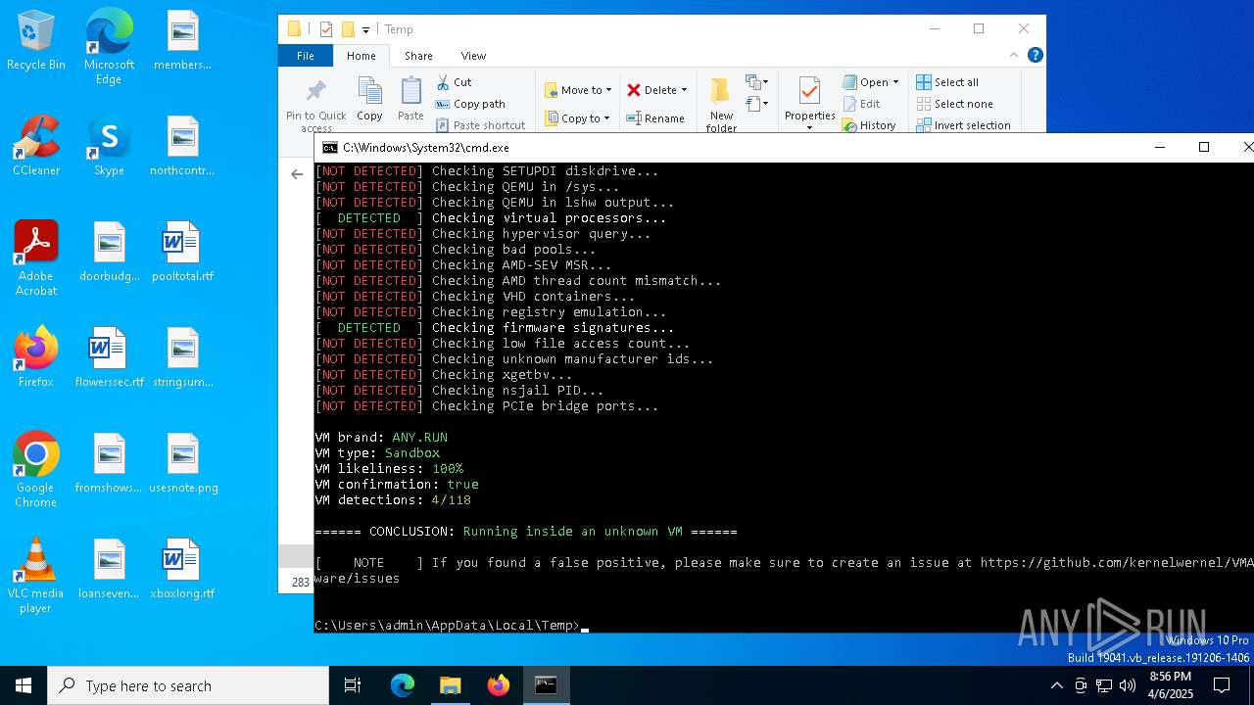Click 'VM brand: ANY.RUN' line in console
The width and height of the screenshot is (1254, 705).
(x=381, y=438)
